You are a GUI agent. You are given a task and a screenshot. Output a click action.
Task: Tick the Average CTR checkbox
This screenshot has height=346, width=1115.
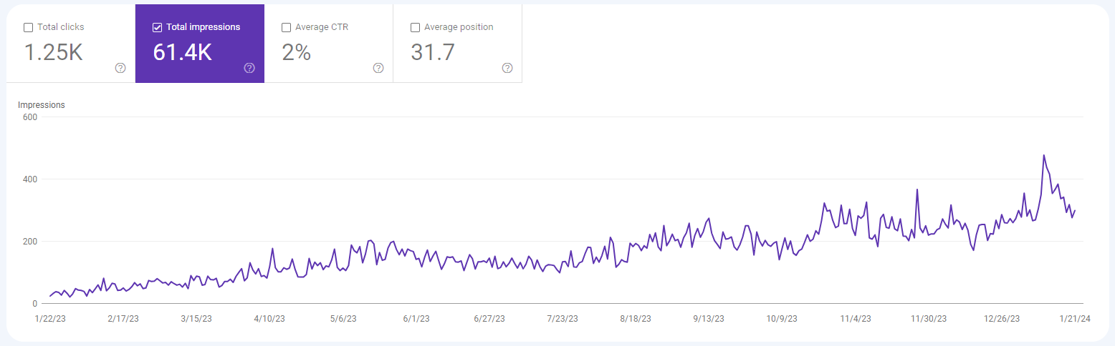[287, 27]
